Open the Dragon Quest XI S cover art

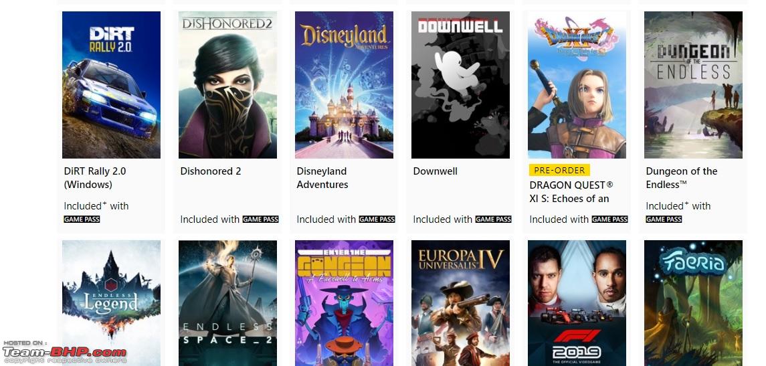(x=577, y=85)
